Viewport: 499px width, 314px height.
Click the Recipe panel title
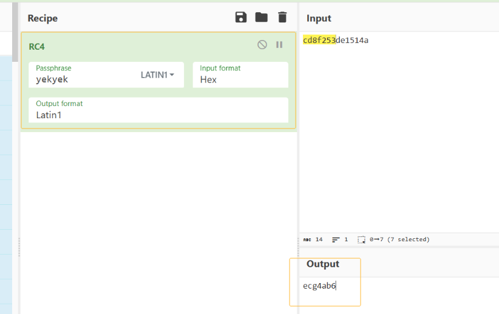pyautogui.click(x=42, y=18)
